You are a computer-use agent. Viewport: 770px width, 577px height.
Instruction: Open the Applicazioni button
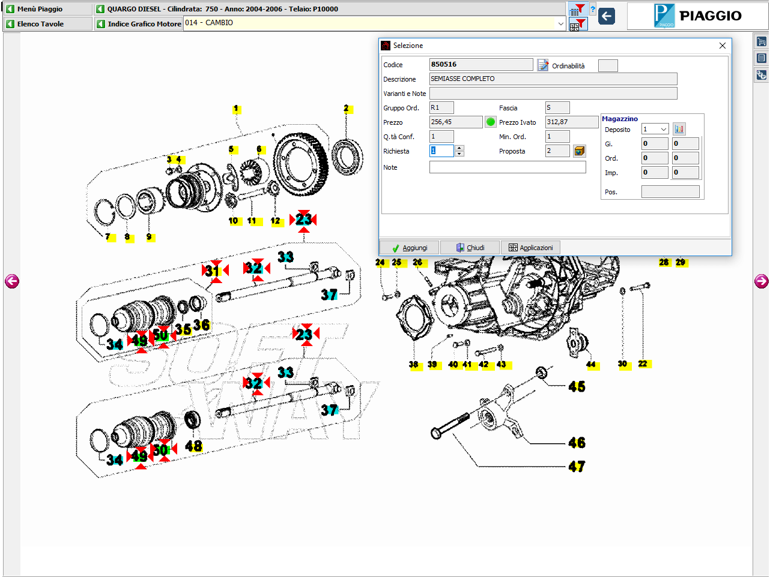[530, 248]
